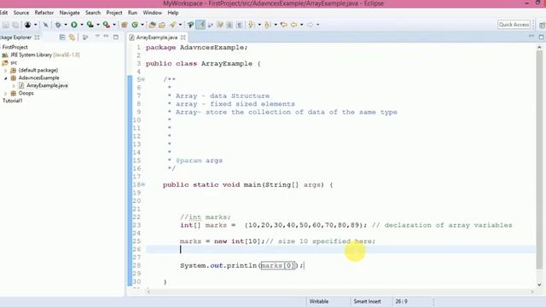The width and height of the screenshot is (546, 307).
Task: Collapse the main method fold on line 18
Action: 142,184
